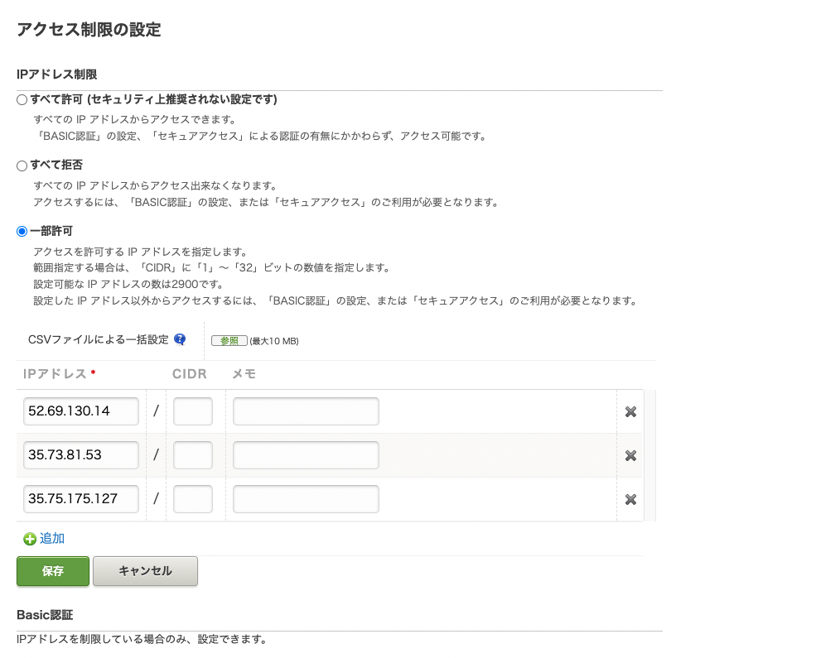Click the メモ field of the second row
816x658 pixels.
click(305, 455)
